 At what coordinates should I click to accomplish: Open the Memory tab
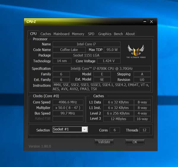click(78, 34)
